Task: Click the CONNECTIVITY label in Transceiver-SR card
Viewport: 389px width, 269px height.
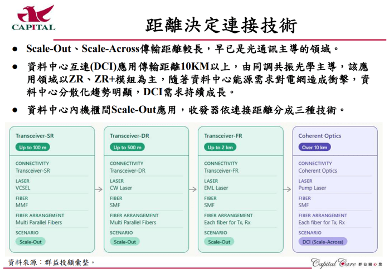Action: pos(32,163)
